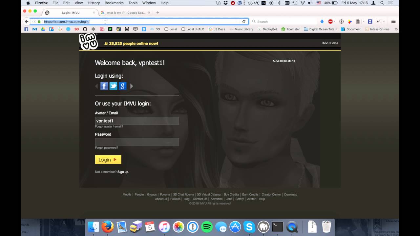Open the Edit menu
This screenshot has width=420, height=236.
pyautogui.click(x=66, y=3)
